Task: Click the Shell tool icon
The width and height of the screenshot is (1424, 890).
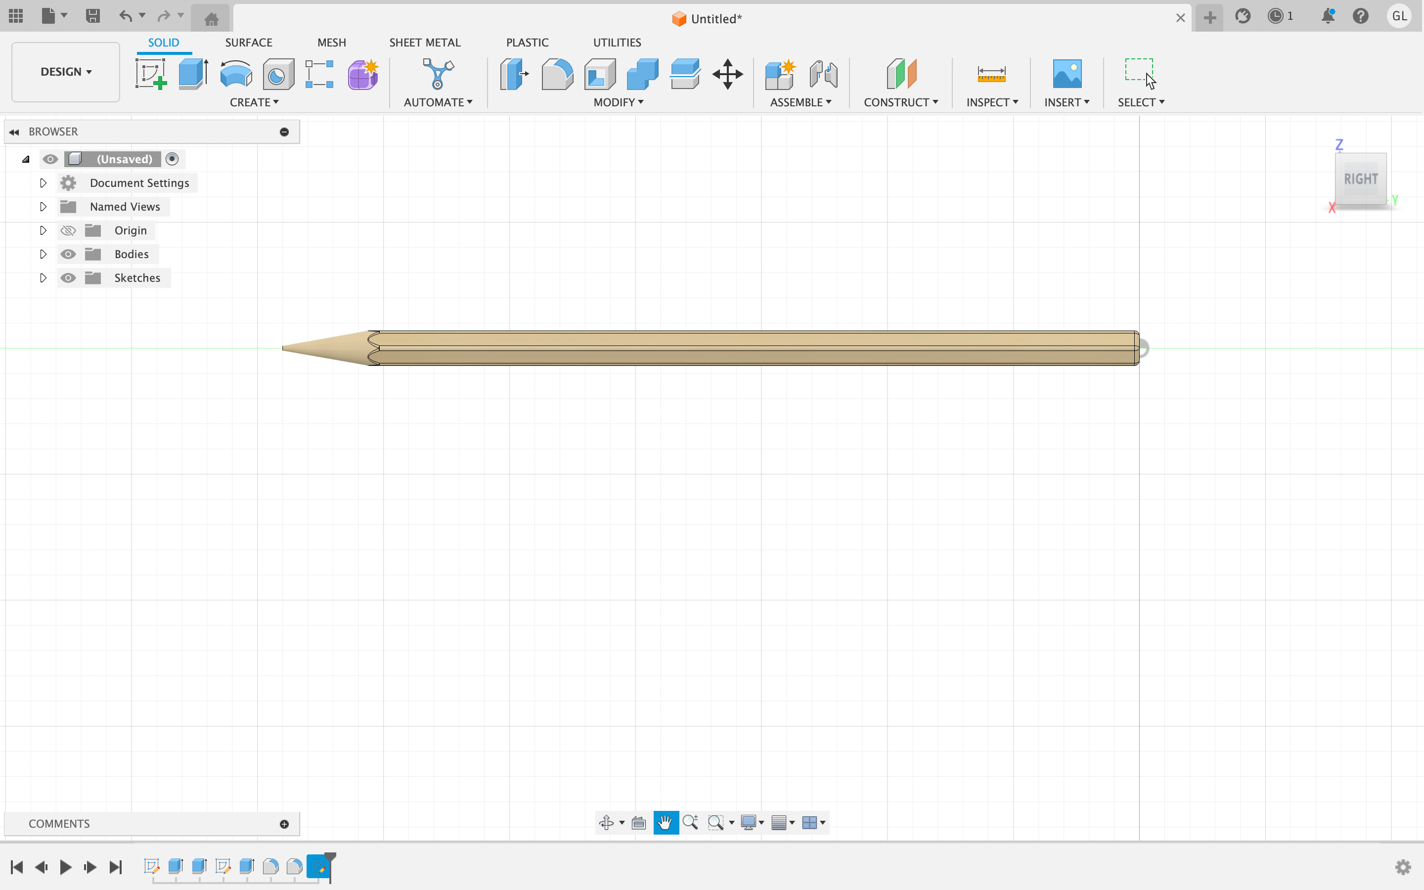Action: pyautogui.click(x=600, y=74)
